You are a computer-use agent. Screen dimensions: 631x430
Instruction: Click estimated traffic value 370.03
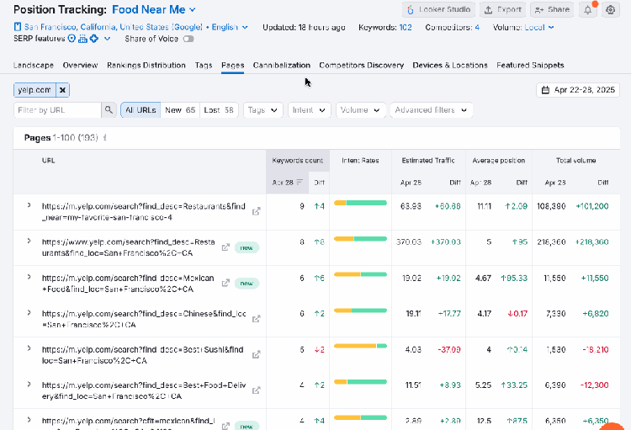[x=408, y=242]
